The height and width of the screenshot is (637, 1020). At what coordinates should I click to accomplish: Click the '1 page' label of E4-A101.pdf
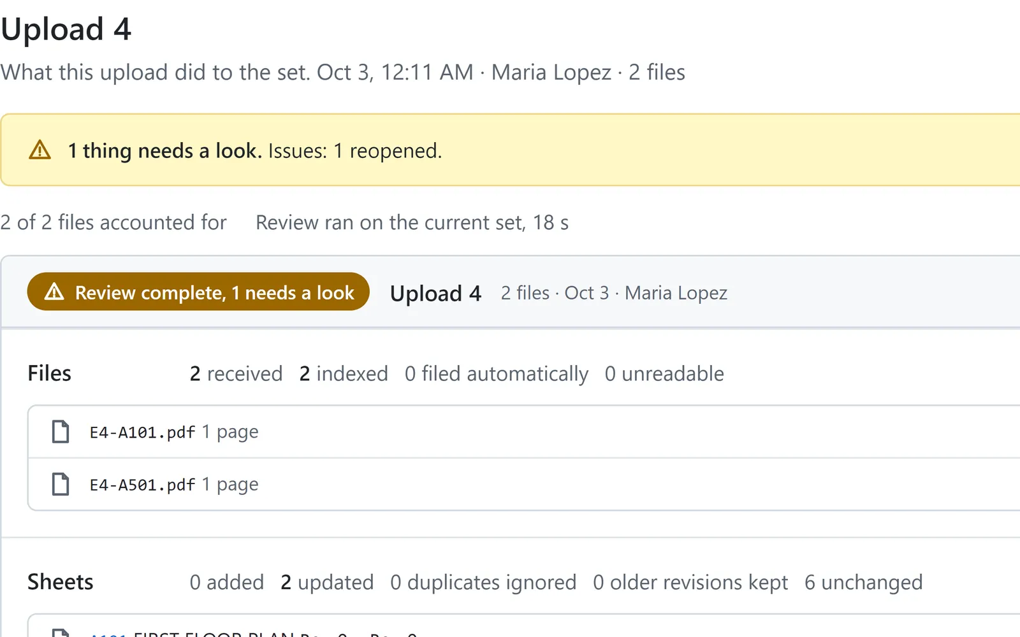click(x=230, y=432)
